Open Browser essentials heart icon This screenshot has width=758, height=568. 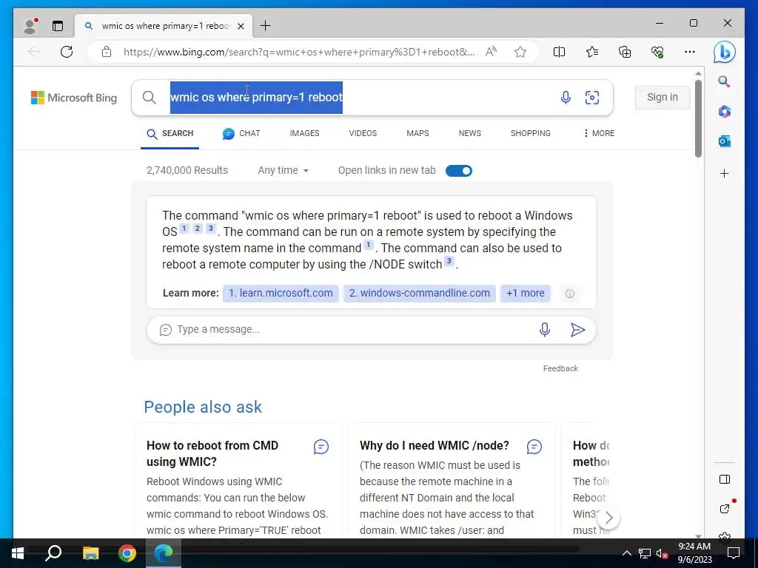pyautogui.click(x=657, y=52)
